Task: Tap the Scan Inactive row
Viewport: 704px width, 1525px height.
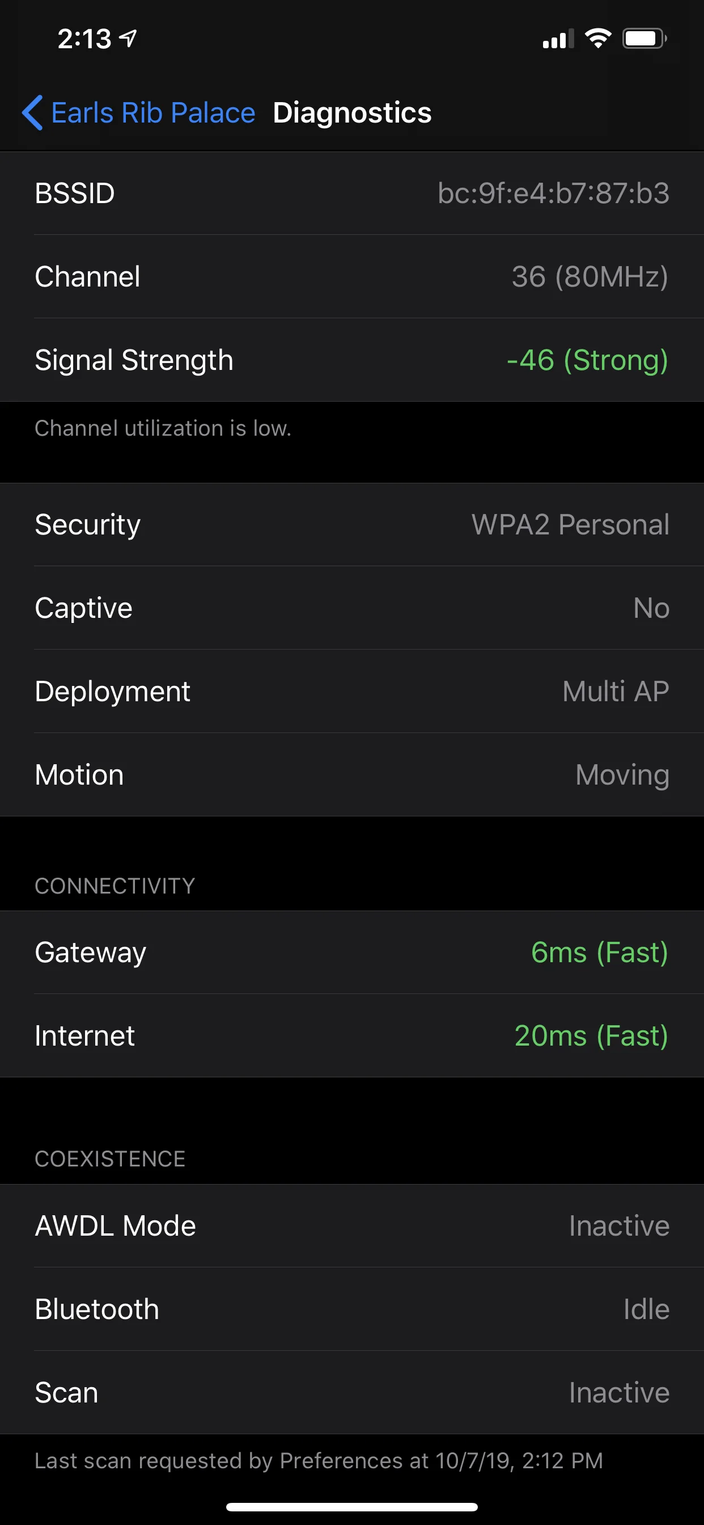Action: (352, 1393)
